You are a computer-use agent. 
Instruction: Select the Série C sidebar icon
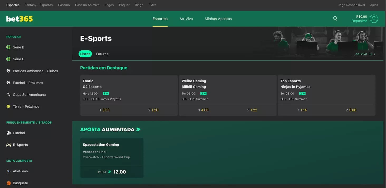[x=8, y=59]
